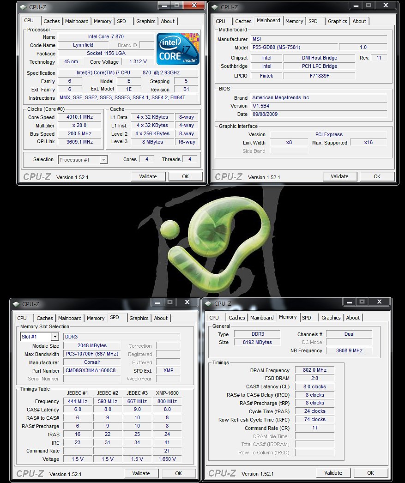Viewport: 405px width, 483px height.
Task: Open SPD tab in the CPU window
Action: click(121, 21)
